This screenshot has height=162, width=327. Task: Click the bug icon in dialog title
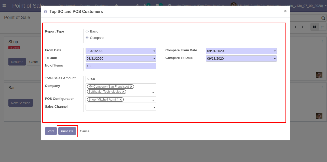[46, 11]
